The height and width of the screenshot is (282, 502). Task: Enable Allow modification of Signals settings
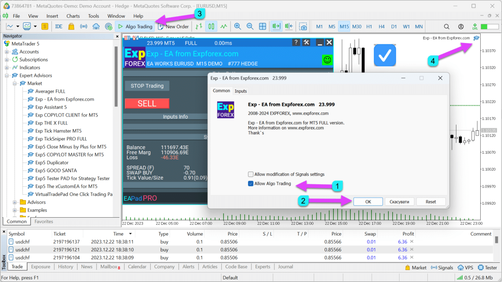(251, 174)
